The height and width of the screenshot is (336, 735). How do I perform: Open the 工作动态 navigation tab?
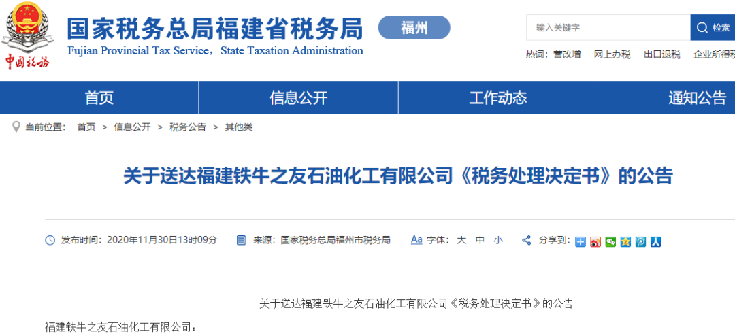[x=498, y=97]
